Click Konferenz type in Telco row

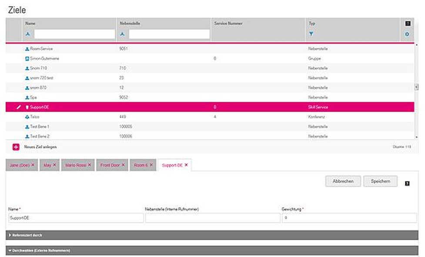coord(317,117)
